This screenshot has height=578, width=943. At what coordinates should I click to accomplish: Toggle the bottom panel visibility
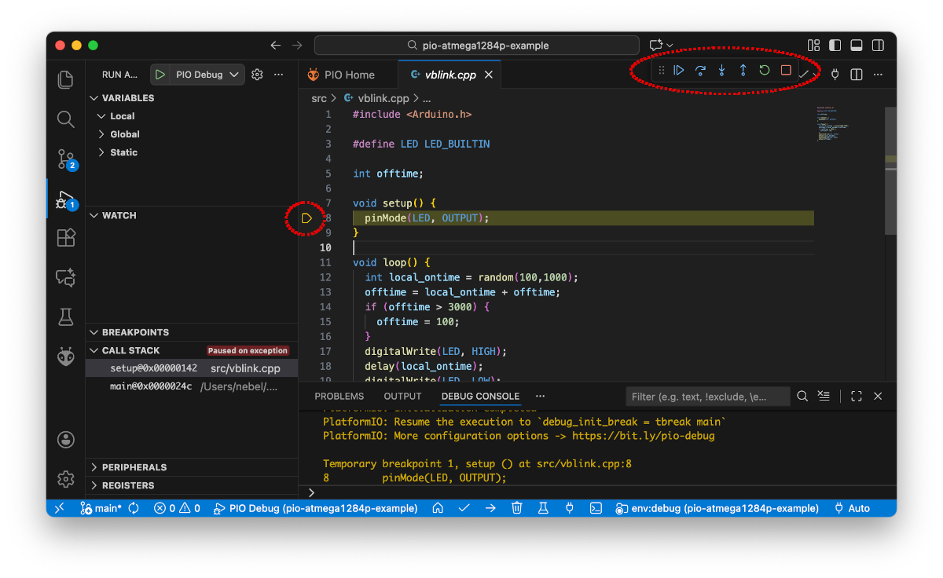[x=857, y=46]
